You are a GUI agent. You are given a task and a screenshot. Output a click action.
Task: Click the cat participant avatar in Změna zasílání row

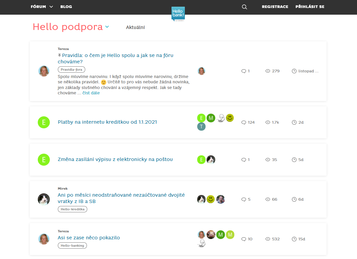click(211, 160)
